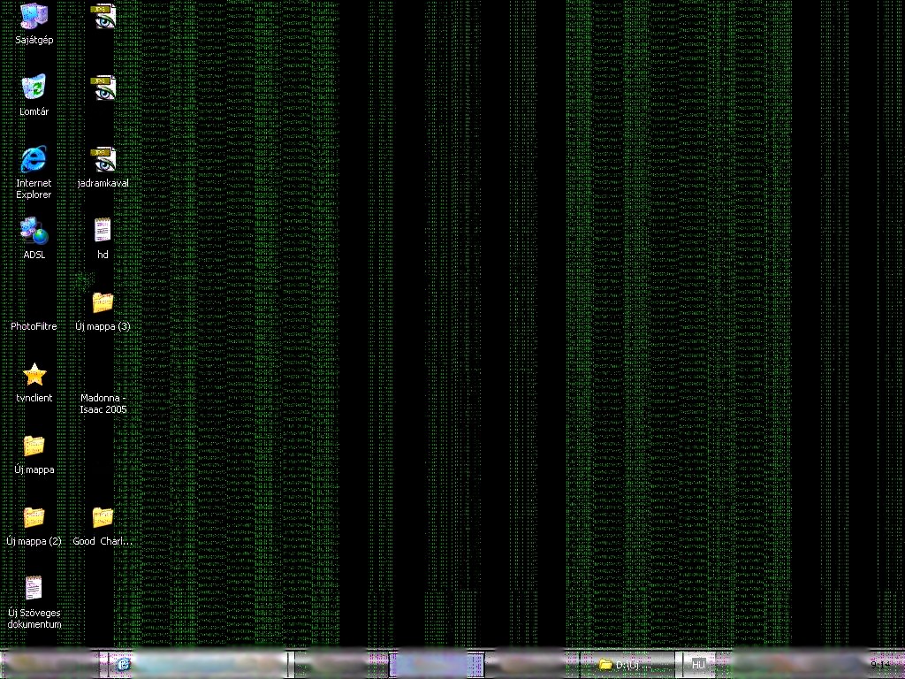
Task: Select the eye image icon beside Sajátgép
Action: [x=103, y=16]
